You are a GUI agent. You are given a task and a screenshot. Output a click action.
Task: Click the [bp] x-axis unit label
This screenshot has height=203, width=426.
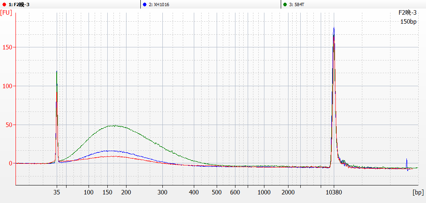pyautogui.click(x=418, y=192)
